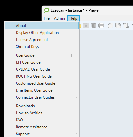Click the rotate pages right icon
The image size is (133, 137).
tap(118, 25)
